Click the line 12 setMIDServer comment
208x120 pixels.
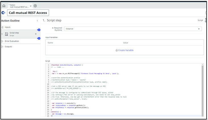(x=66, y=88)
